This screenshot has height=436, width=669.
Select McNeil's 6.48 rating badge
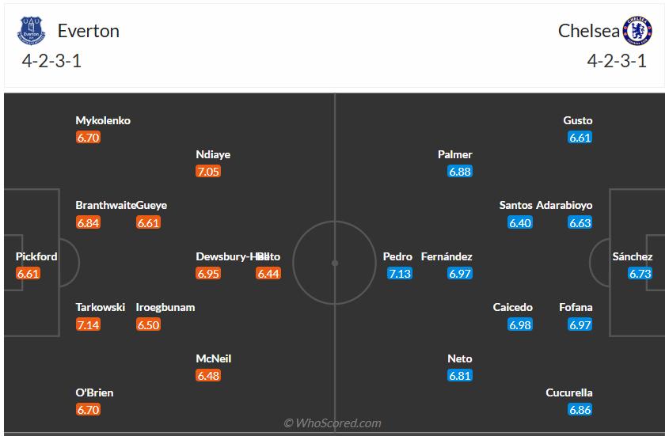208,376
